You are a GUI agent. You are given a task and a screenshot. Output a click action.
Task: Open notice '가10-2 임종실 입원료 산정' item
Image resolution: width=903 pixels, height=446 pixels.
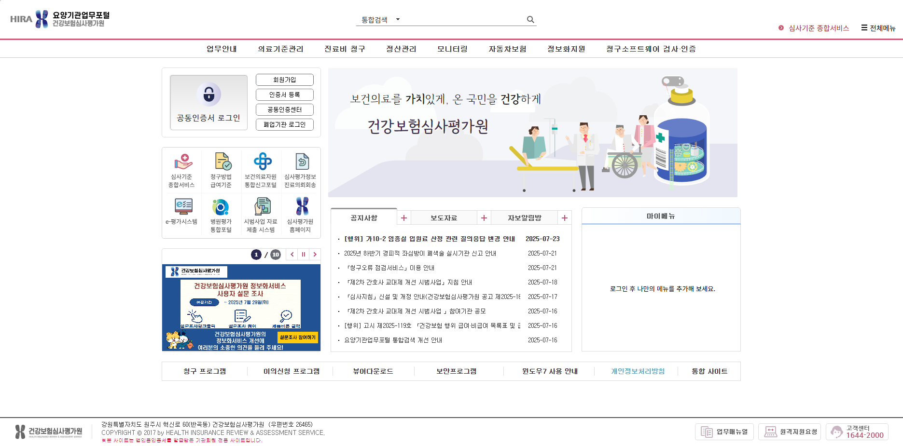[x=430, y=239]
